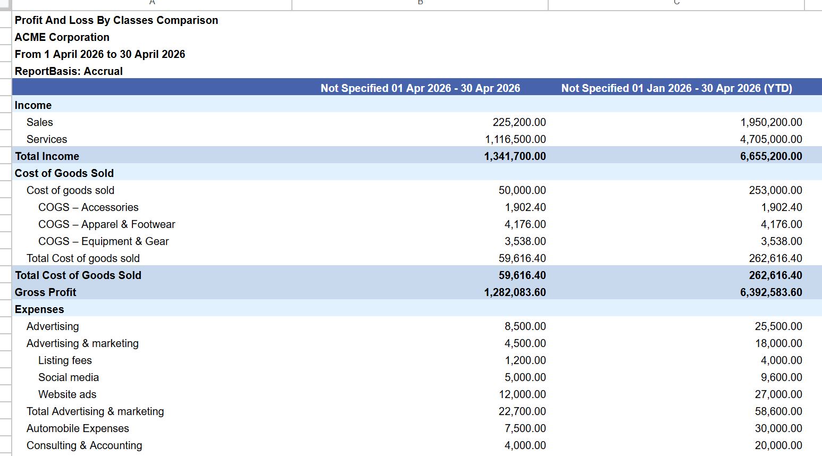Click the value 22,700.00
Image resolution: width=822 pixels, height=456 pixels.
tap(522, 411)
